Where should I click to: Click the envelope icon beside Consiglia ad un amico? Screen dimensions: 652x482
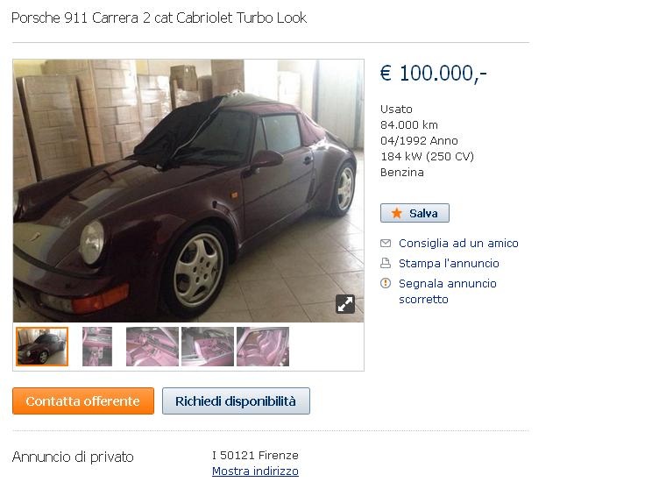[x=386, y=244]
